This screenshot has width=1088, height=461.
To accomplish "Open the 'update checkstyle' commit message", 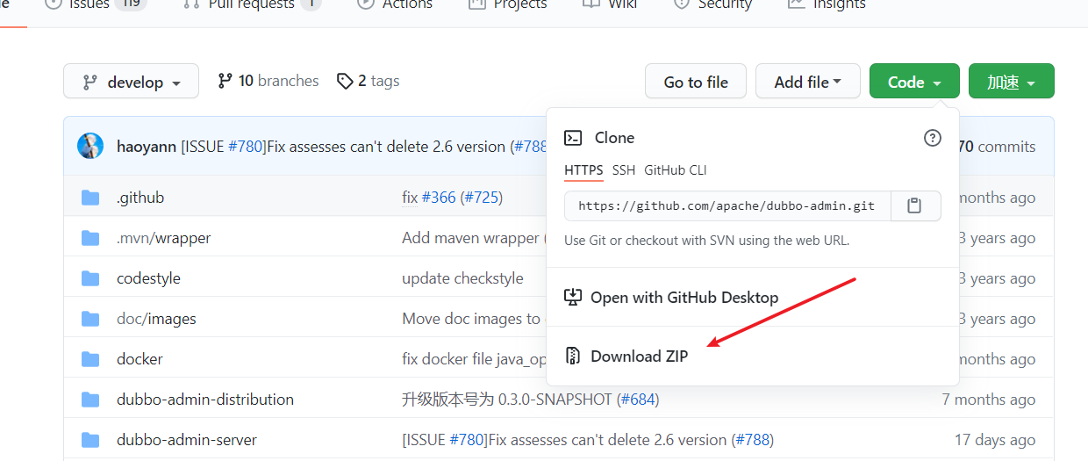I will pos(462,278).
